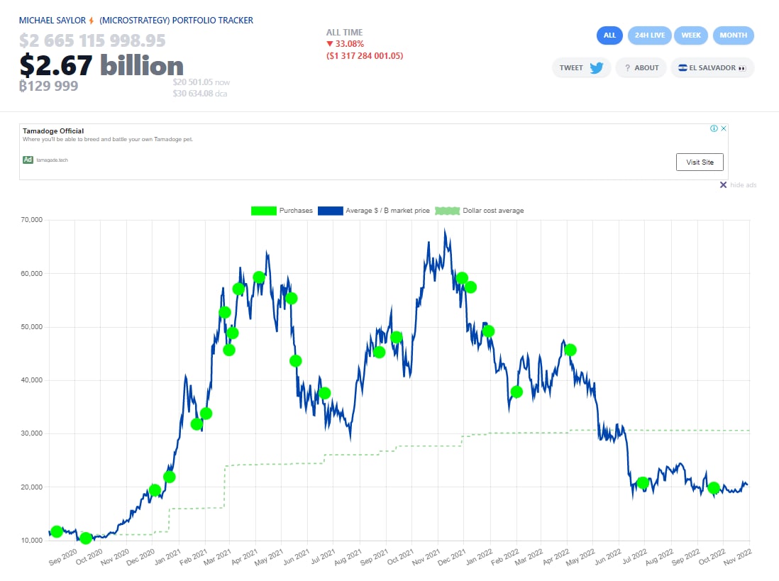The height and width of the screenshot is (581, 779).
Task: Click the question mark icon beside ABOUT
Action: point(627,68)
